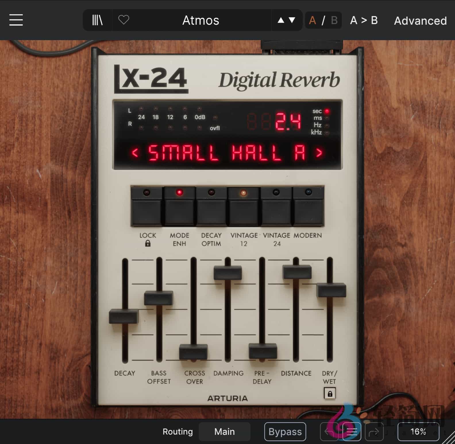Open the Main routing selector

224,432
